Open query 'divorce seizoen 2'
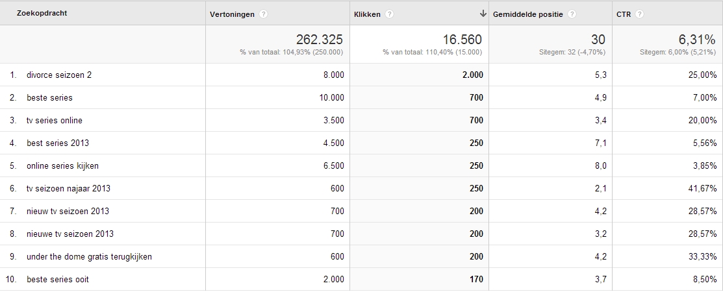 click(59, 75)
